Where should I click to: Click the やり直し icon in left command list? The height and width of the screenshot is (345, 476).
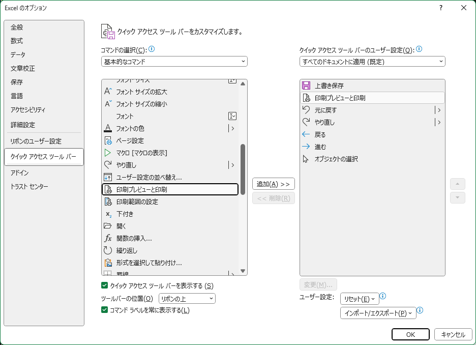click(x=108, y=165)
